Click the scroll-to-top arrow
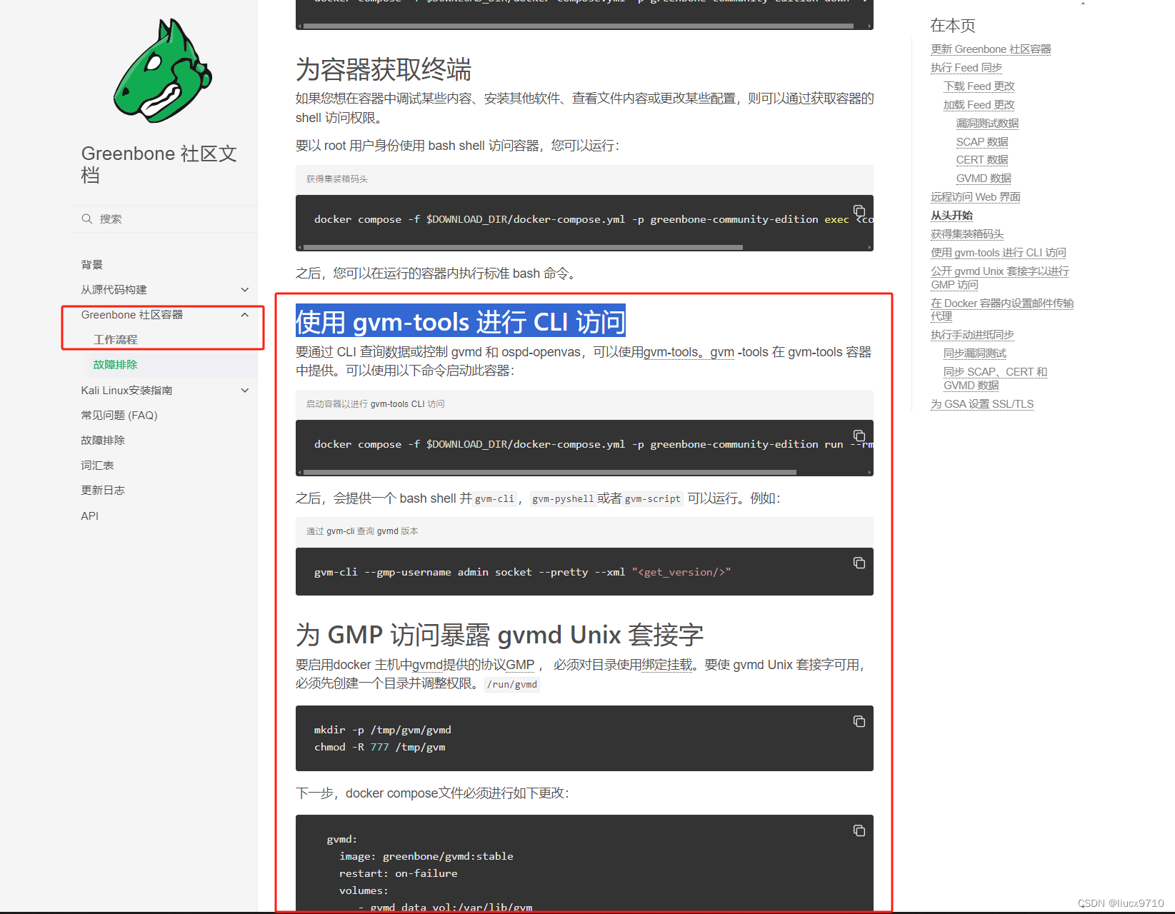The image size is (1175, 914). click(x=1084, y=4)
